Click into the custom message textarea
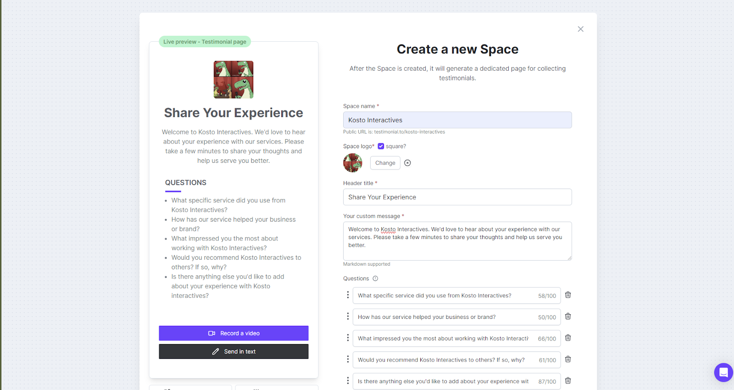The image size is (734, 390). point(457,241)
